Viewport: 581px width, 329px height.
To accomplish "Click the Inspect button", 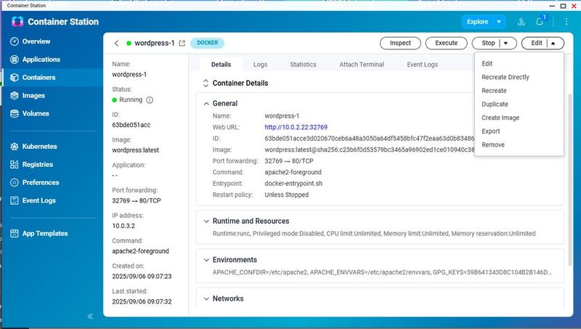I will click(400, 44).
